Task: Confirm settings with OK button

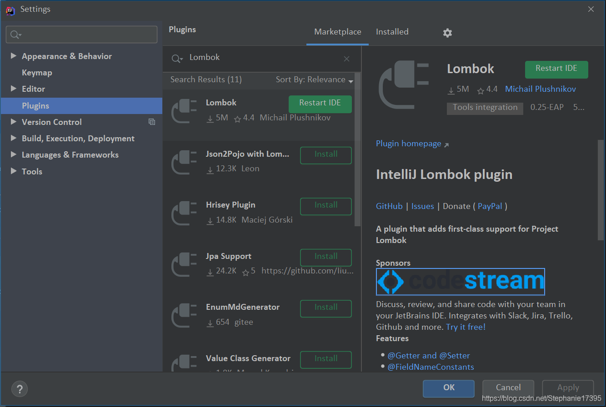Action: pos(449,388)
